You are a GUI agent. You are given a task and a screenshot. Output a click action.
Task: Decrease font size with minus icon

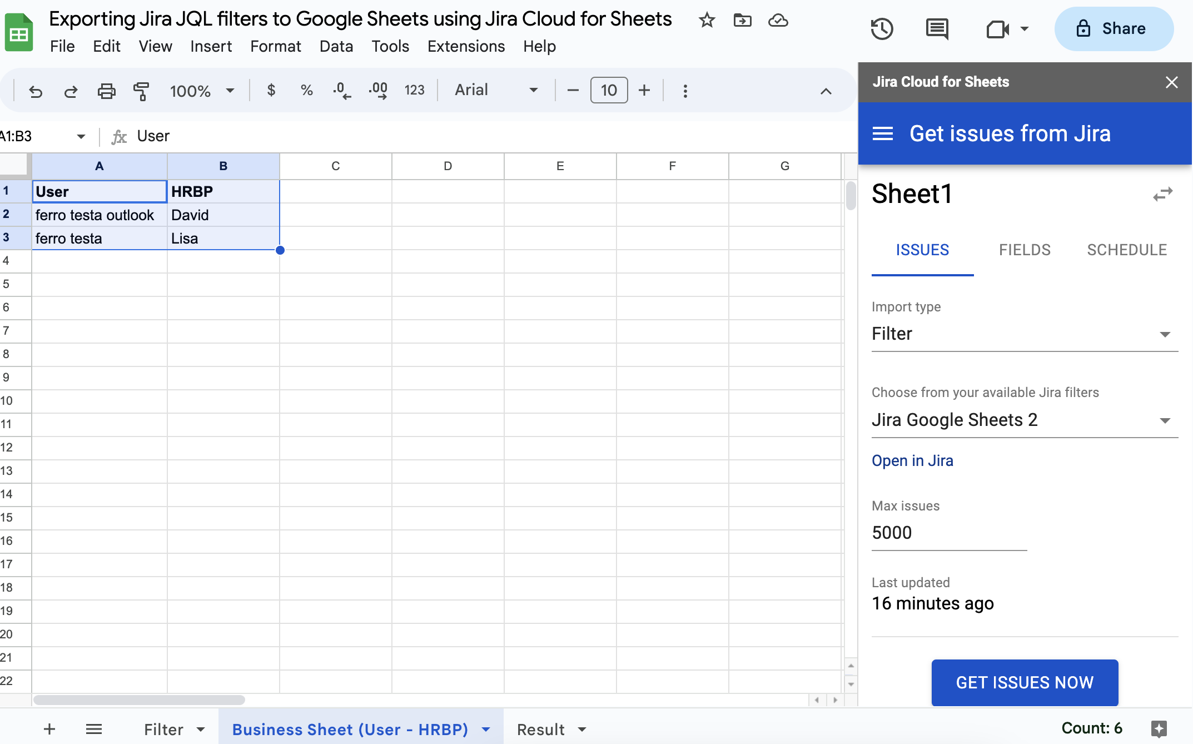[573, 90]
